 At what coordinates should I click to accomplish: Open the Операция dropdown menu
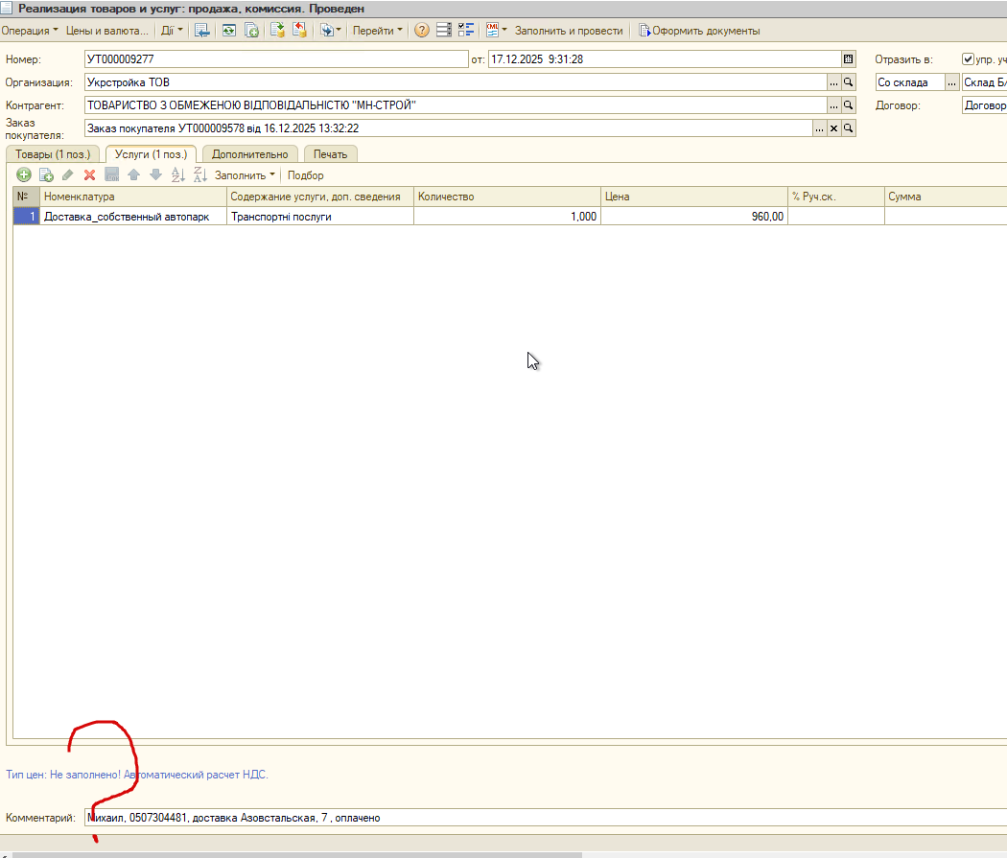30,30
